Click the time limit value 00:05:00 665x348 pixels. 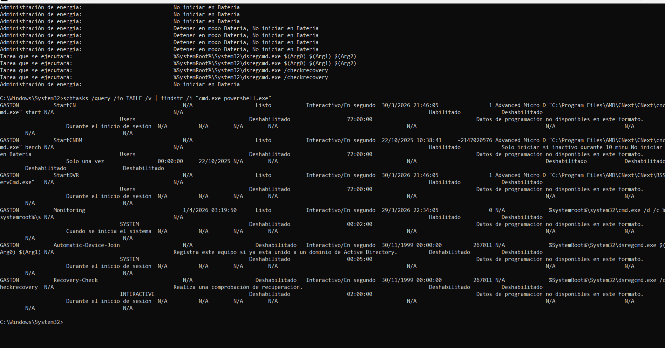click(360, 259)
